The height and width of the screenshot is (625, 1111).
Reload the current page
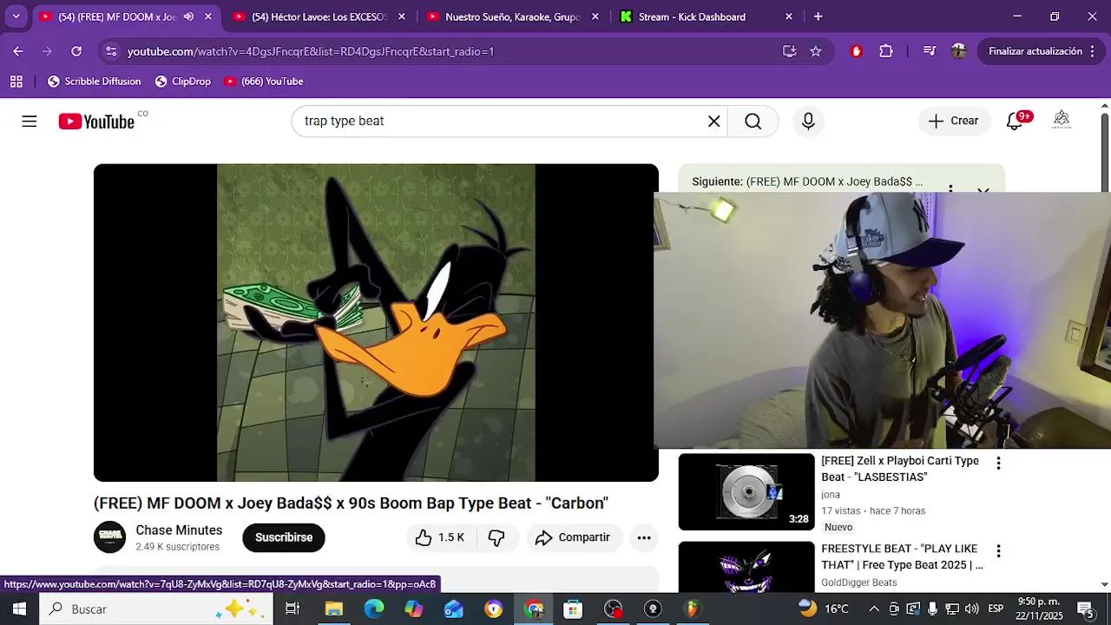pyautogui.click(x=76, y=51)
